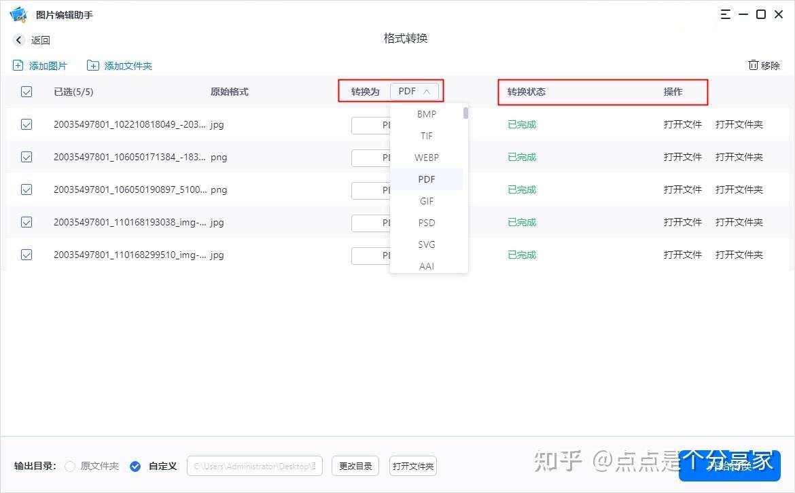Image resolution: width=795 pixels, height=493 pixels.
Task: Toggle the select-all checkbox in header
Action: [x=26, y=92]
